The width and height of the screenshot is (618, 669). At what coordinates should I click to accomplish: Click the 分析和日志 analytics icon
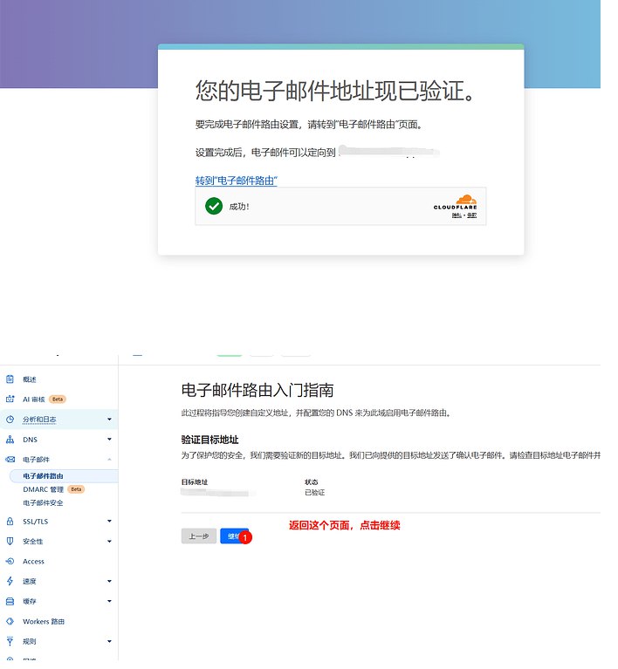pos(10,419)
